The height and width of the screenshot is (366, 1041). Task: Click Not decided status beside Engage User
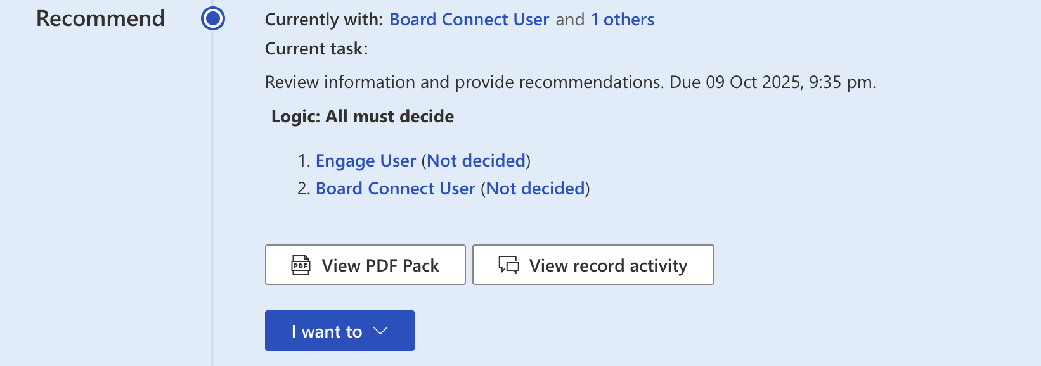click(476, 161)
